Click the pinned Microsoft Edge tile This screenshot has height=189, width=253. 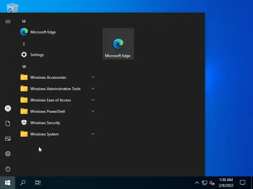118,44
